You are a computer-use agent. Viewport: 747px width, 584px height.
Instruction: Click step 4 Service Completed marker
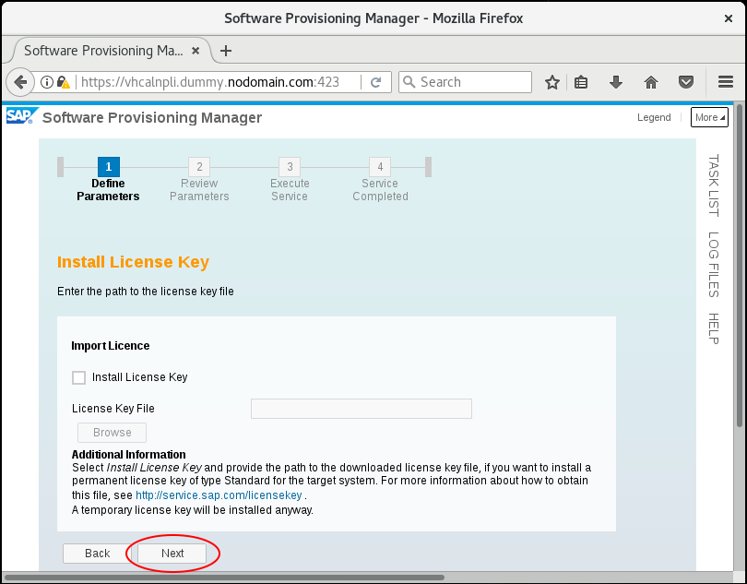380,167
